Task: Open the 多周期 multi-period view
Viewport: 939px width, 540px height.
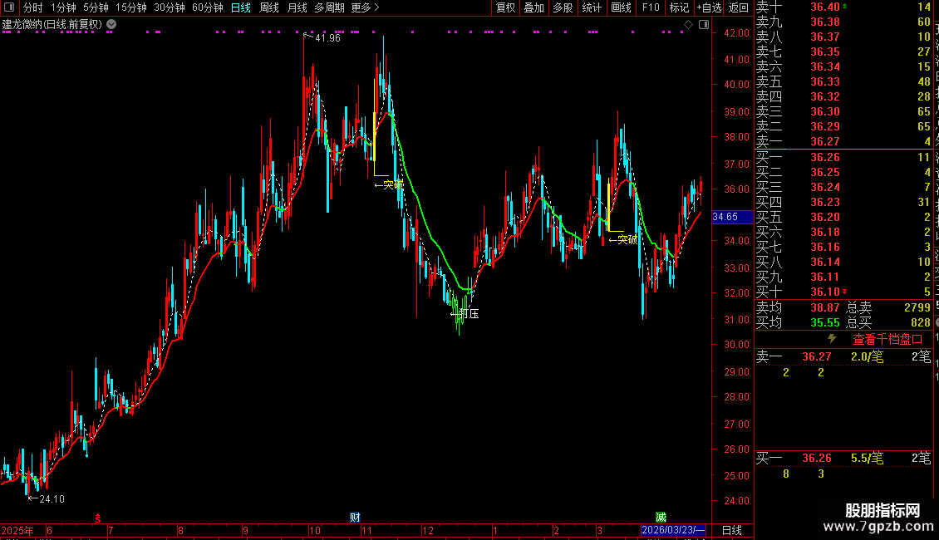Action: tap(329, 7)
